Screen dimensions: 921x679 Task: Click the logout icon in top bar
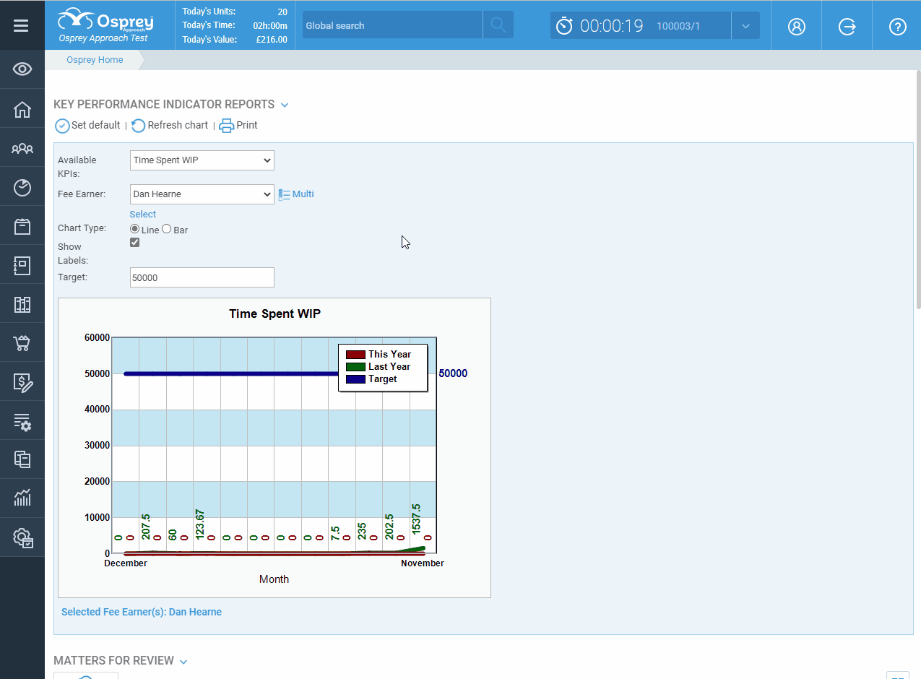coord(847,25)
